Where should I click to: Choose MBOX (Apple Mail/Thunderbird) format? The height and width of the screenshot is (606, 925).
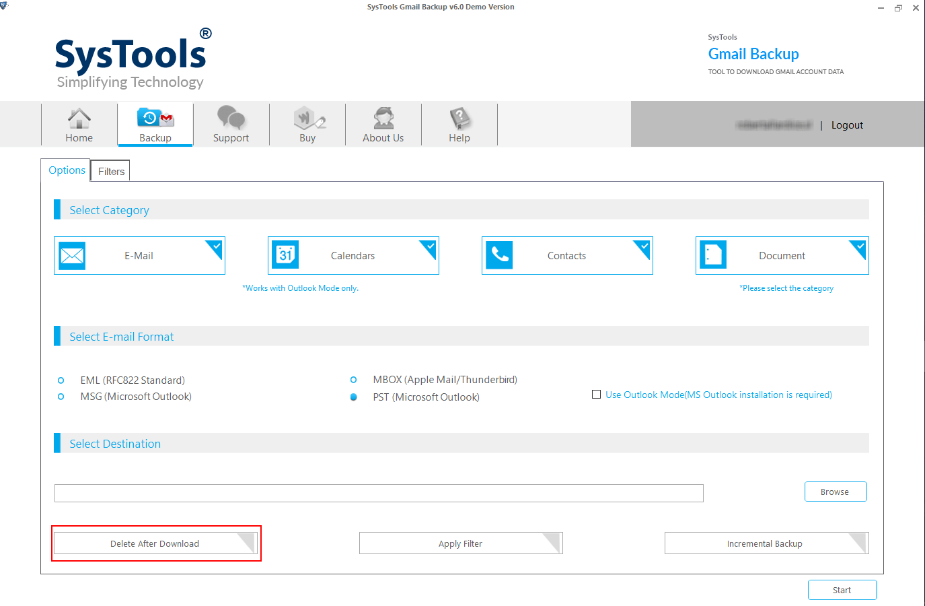[354, 380]
